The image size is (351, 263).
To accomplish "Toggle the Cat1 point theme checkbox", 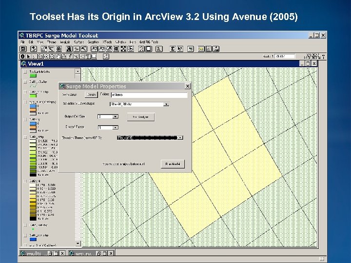I will tap(25, 225).
